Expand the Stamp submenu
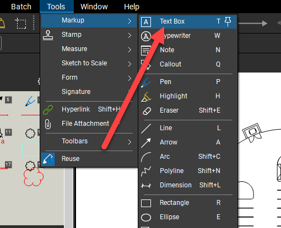This screenshot has width=281, height=228. click(x=89, y=35)
